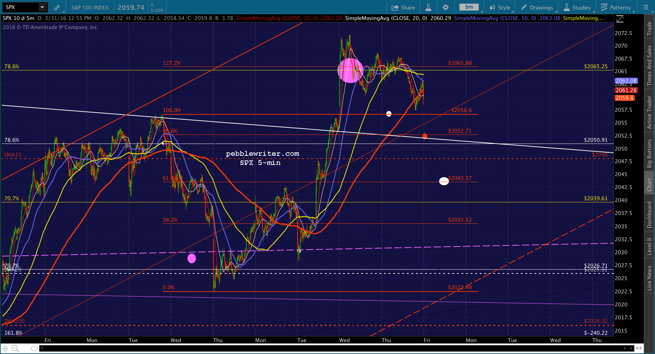
Task: Click the magnifier zoom icon at bottom
Action: coord(15,348)
